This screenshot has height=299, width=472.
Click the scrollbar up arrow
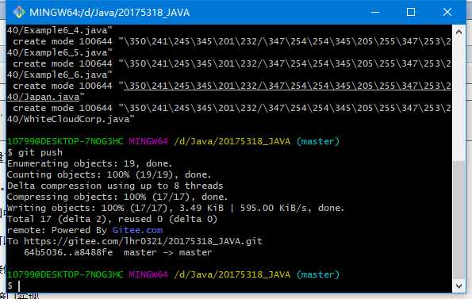pyautogui.click(x=459, y=32)
